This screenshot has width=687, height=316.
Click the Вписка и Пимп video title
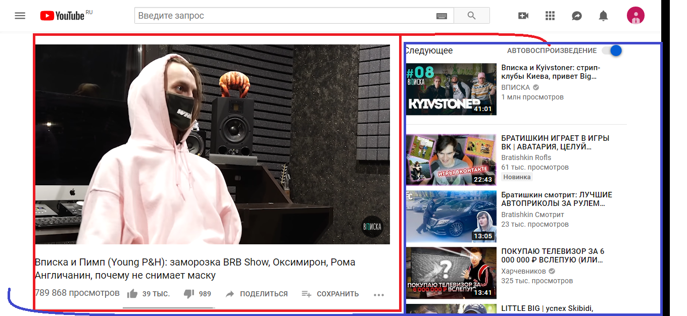(x=195, y=269)
